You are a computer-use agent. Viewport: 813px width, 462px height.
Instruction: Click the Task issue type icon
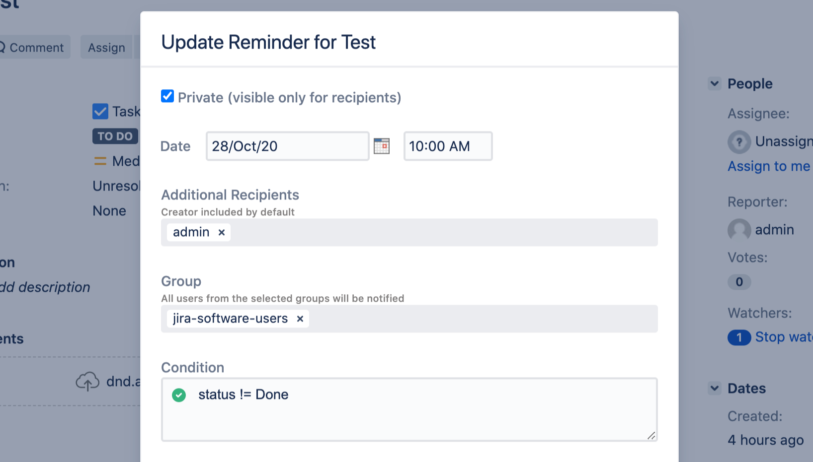click(x=100, y=111)
